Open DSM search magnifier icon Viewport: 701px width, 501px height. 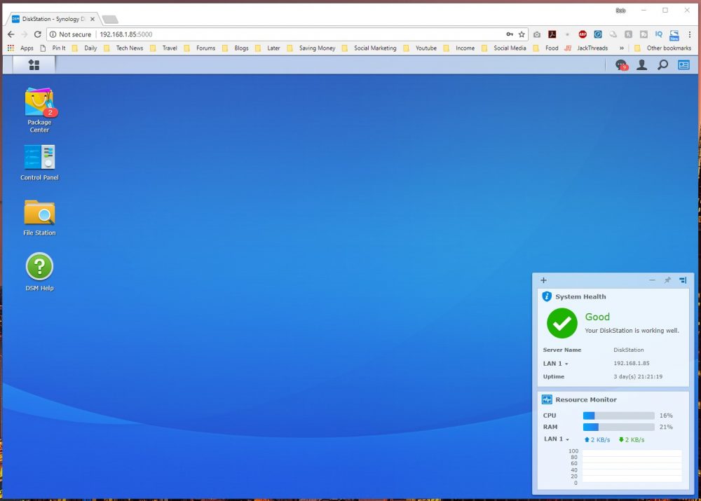point(662,64)
